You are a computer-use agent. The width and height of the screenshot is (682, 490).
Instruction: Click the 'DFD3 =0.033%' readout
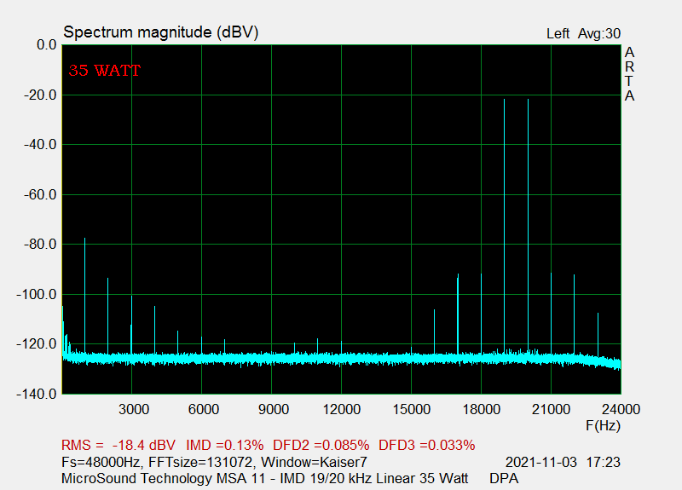[427, 445]
